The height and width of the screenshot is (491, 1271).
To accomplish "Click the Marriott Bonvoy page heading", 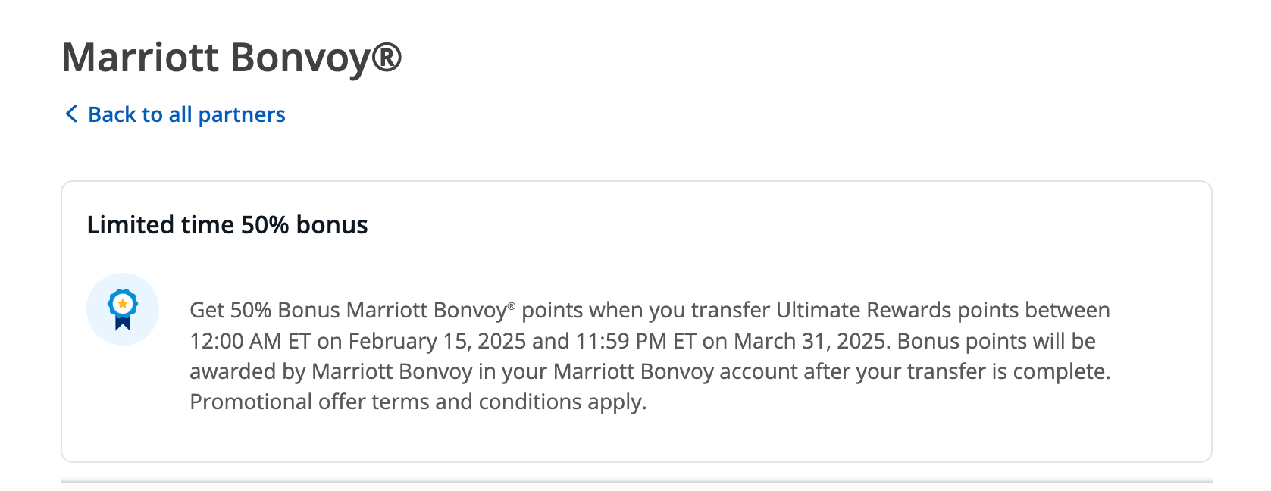I will point(231,58).
